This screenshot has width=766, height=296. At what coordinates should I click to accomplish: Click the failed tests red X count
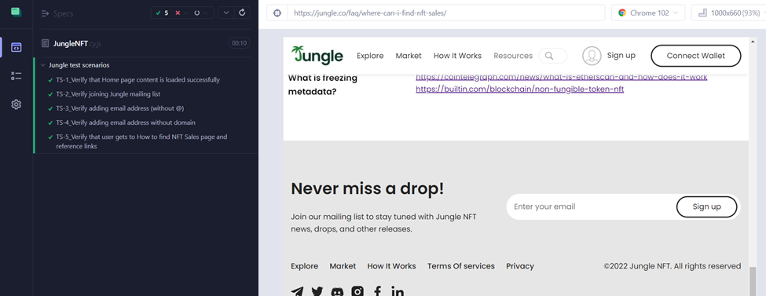pyautogui.click(x=181, y=13)
